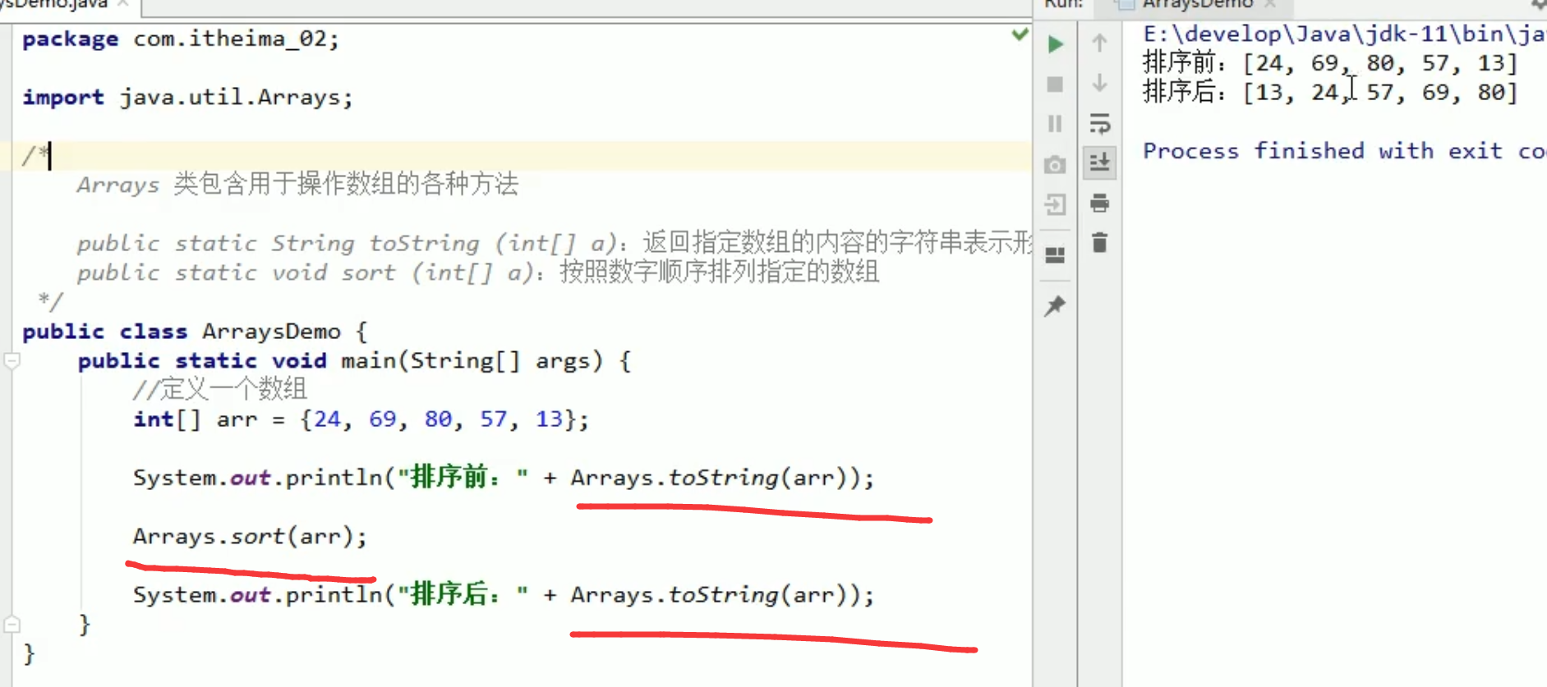Click the Stop process square icon
The image size is (1547, 687).
pyautogui.click(x=1056, y=85)
